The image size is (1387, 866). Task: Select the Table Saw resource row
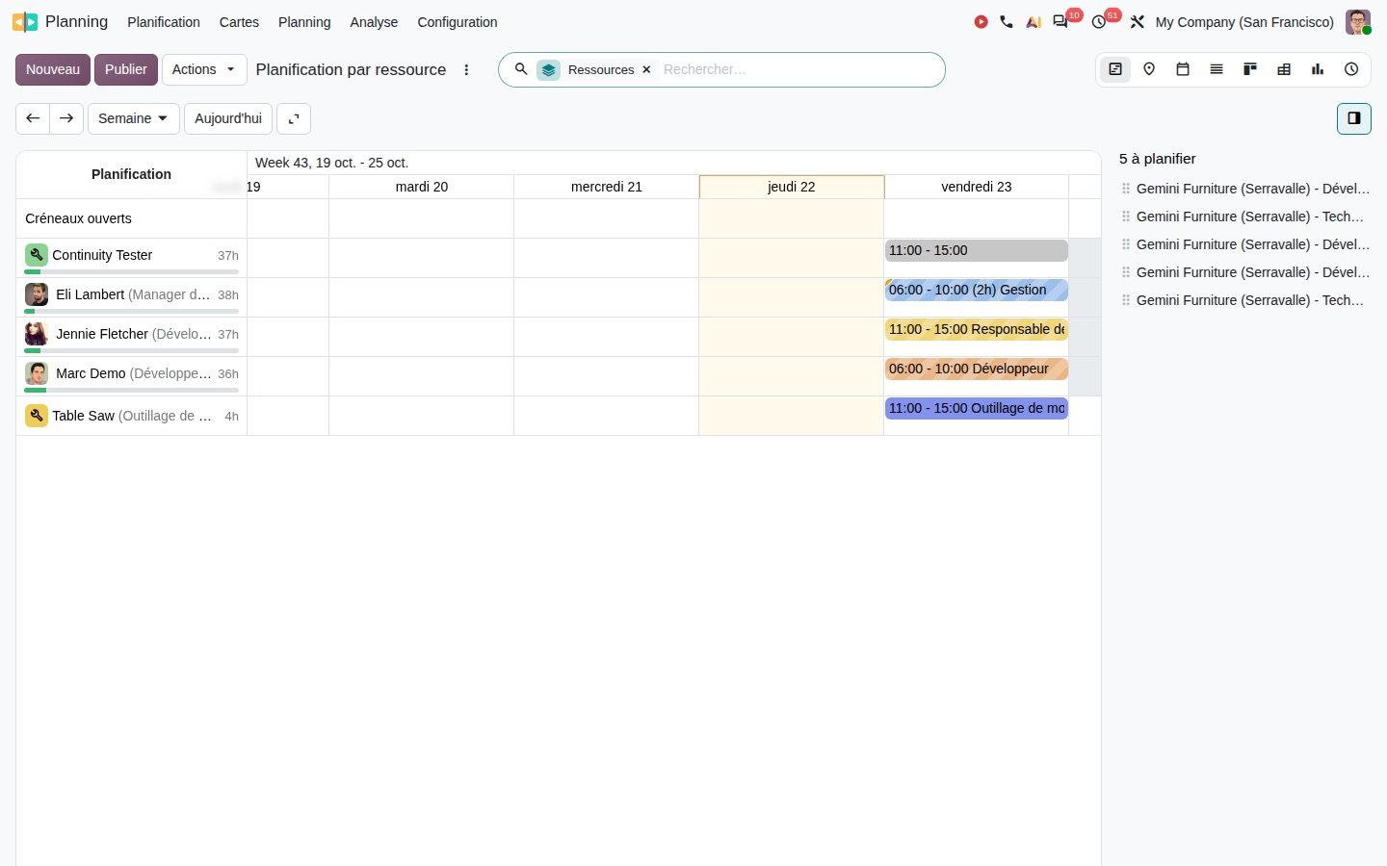pyautogui.click(x=132, y=416)
